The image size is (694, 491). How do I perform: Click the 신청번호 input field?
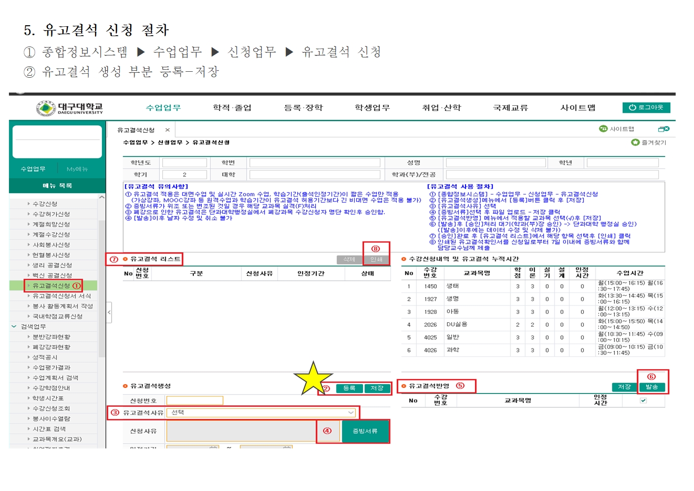pos(194,400)
